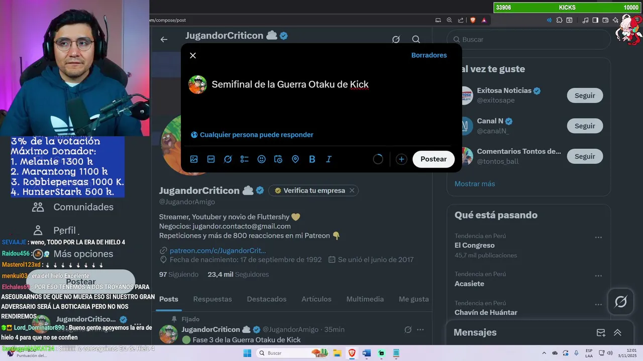Click Grok icon in profile header
Viewport: 643px width, 361px height.
[x=396, y=39]
